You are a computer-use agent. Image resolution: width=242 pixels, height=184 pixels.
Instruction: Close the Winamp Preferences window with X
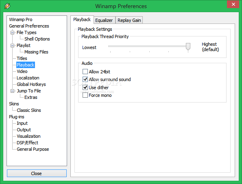point(233,4)
